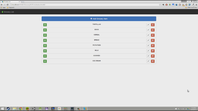
Task: Reload the page in the browser
Action: pos(8,5)
